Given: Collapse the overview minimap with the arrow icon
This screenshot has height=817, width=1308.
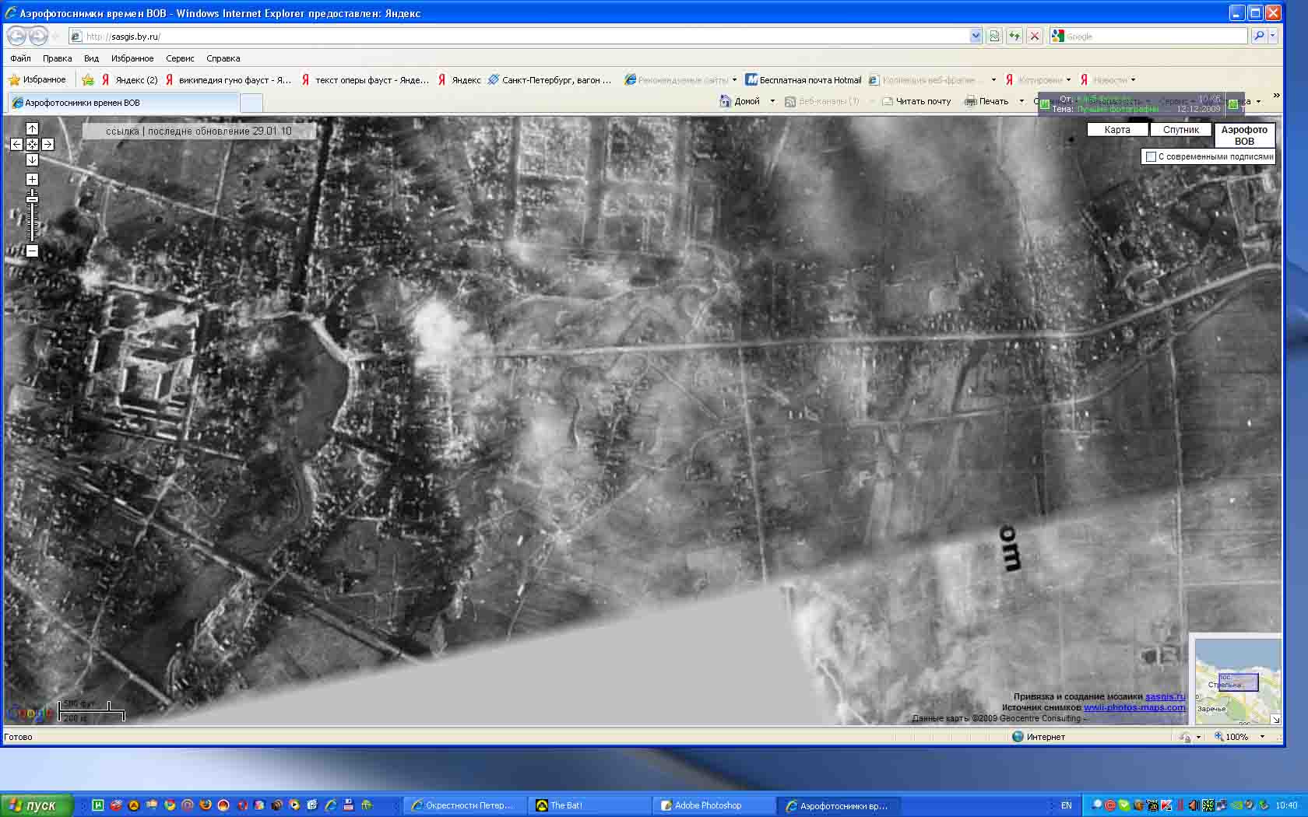Looking at the screenshot, I should pos(1275,719).
